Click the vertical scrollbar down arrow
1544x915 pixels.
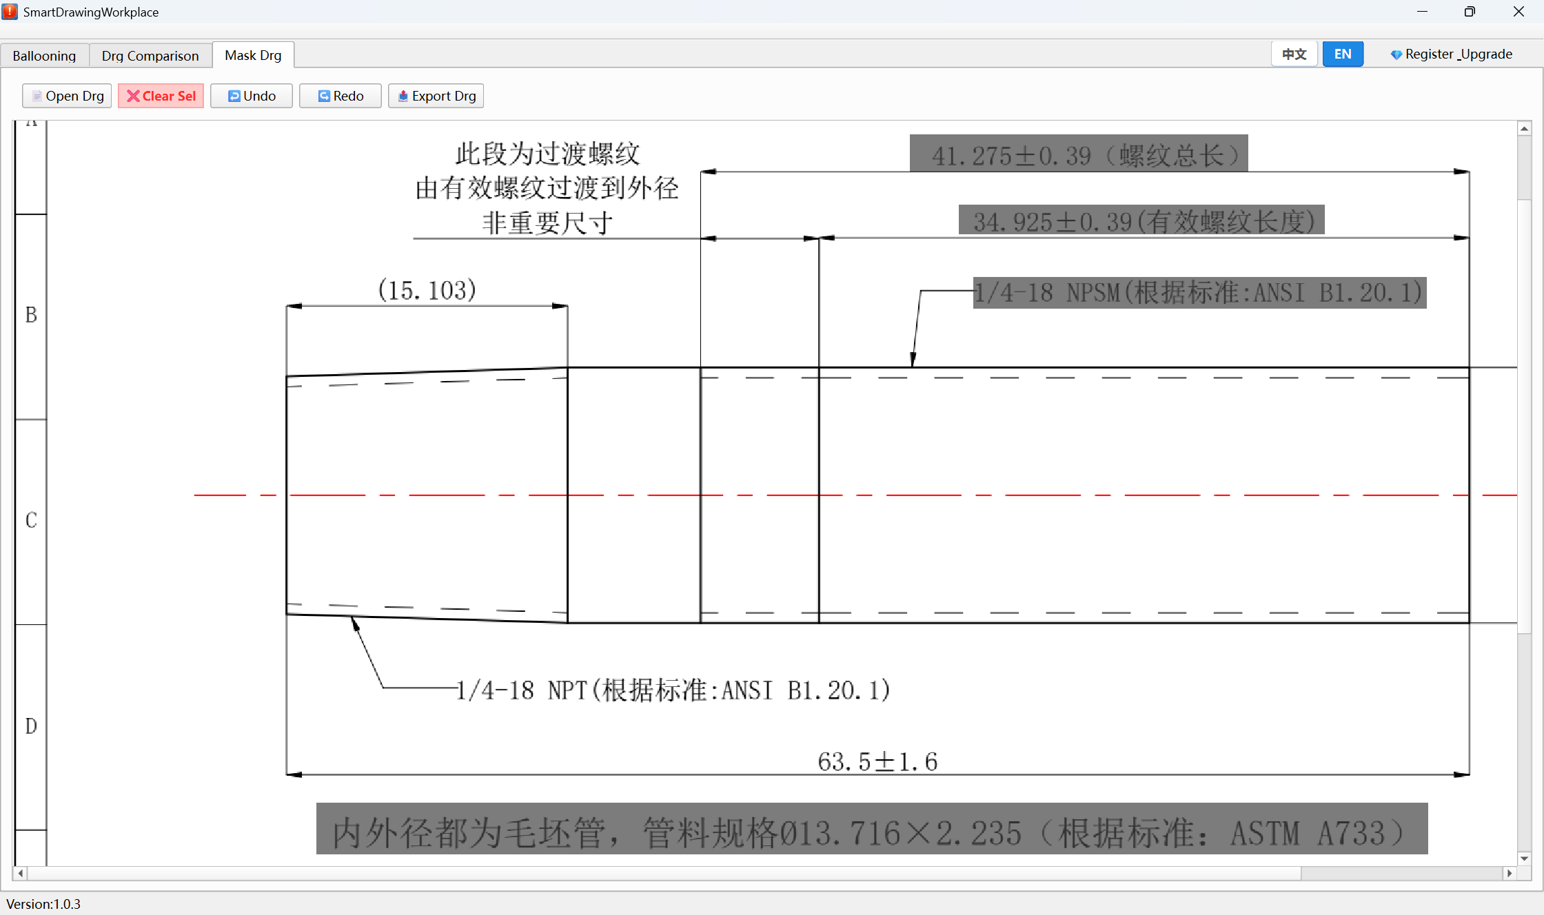click(x=1525, y=859)
